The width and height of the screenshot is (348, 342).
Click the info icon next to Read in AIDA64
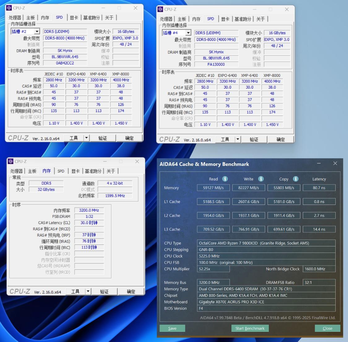(x=225, y=179)
